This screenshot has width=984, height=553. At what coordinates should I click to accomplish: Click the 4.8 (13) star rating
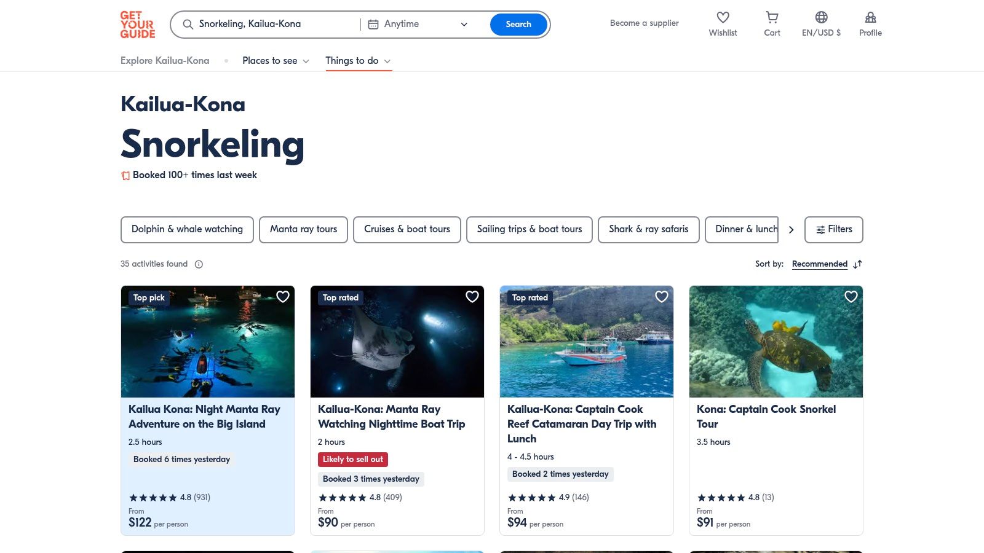(x=735, y=498)
